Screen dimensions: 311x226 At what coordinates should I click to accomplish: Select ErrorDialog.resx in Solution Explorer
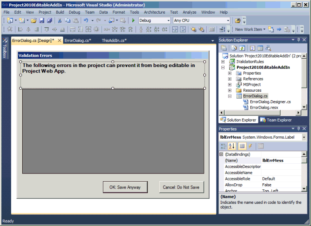(264, 107)
